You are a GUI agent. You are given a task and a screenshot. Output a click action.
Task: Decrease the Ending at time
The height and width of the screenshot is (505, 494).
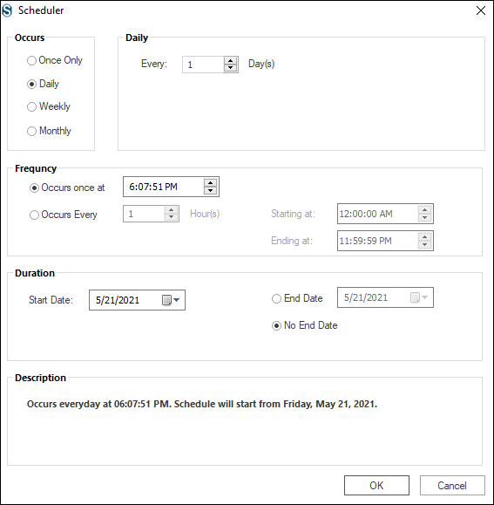click(x=424, y=244)
